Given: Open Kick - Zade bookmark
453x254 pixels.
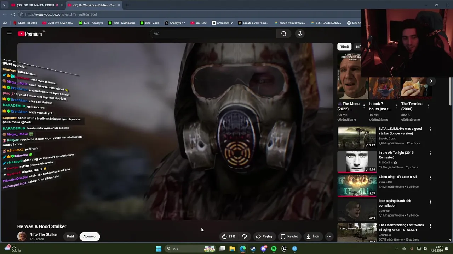Looking at the screenshot, I should point(150,23).
